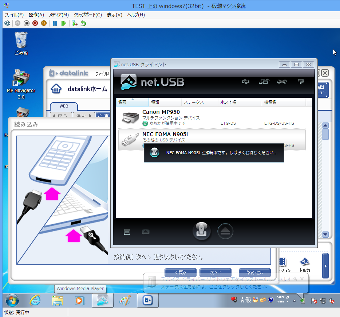Select the ごみ箱 desktop icon
This screenshot has width=340, height=317.
(x=21, y=43)
